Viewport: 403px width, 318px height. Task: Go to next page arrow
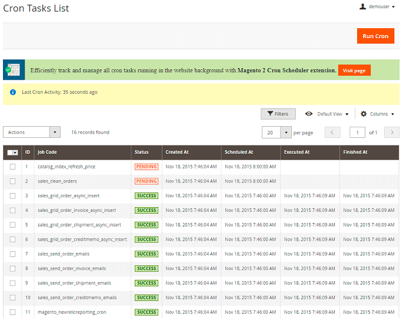pyautogui.click(x=391, y=133)
